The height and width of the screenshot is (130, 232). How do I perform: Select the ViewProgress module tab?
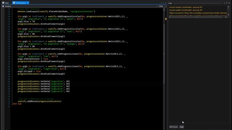21,3
